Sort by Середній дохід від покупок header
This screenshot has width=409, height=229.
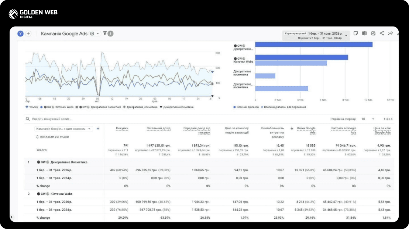tap(197, 130)
